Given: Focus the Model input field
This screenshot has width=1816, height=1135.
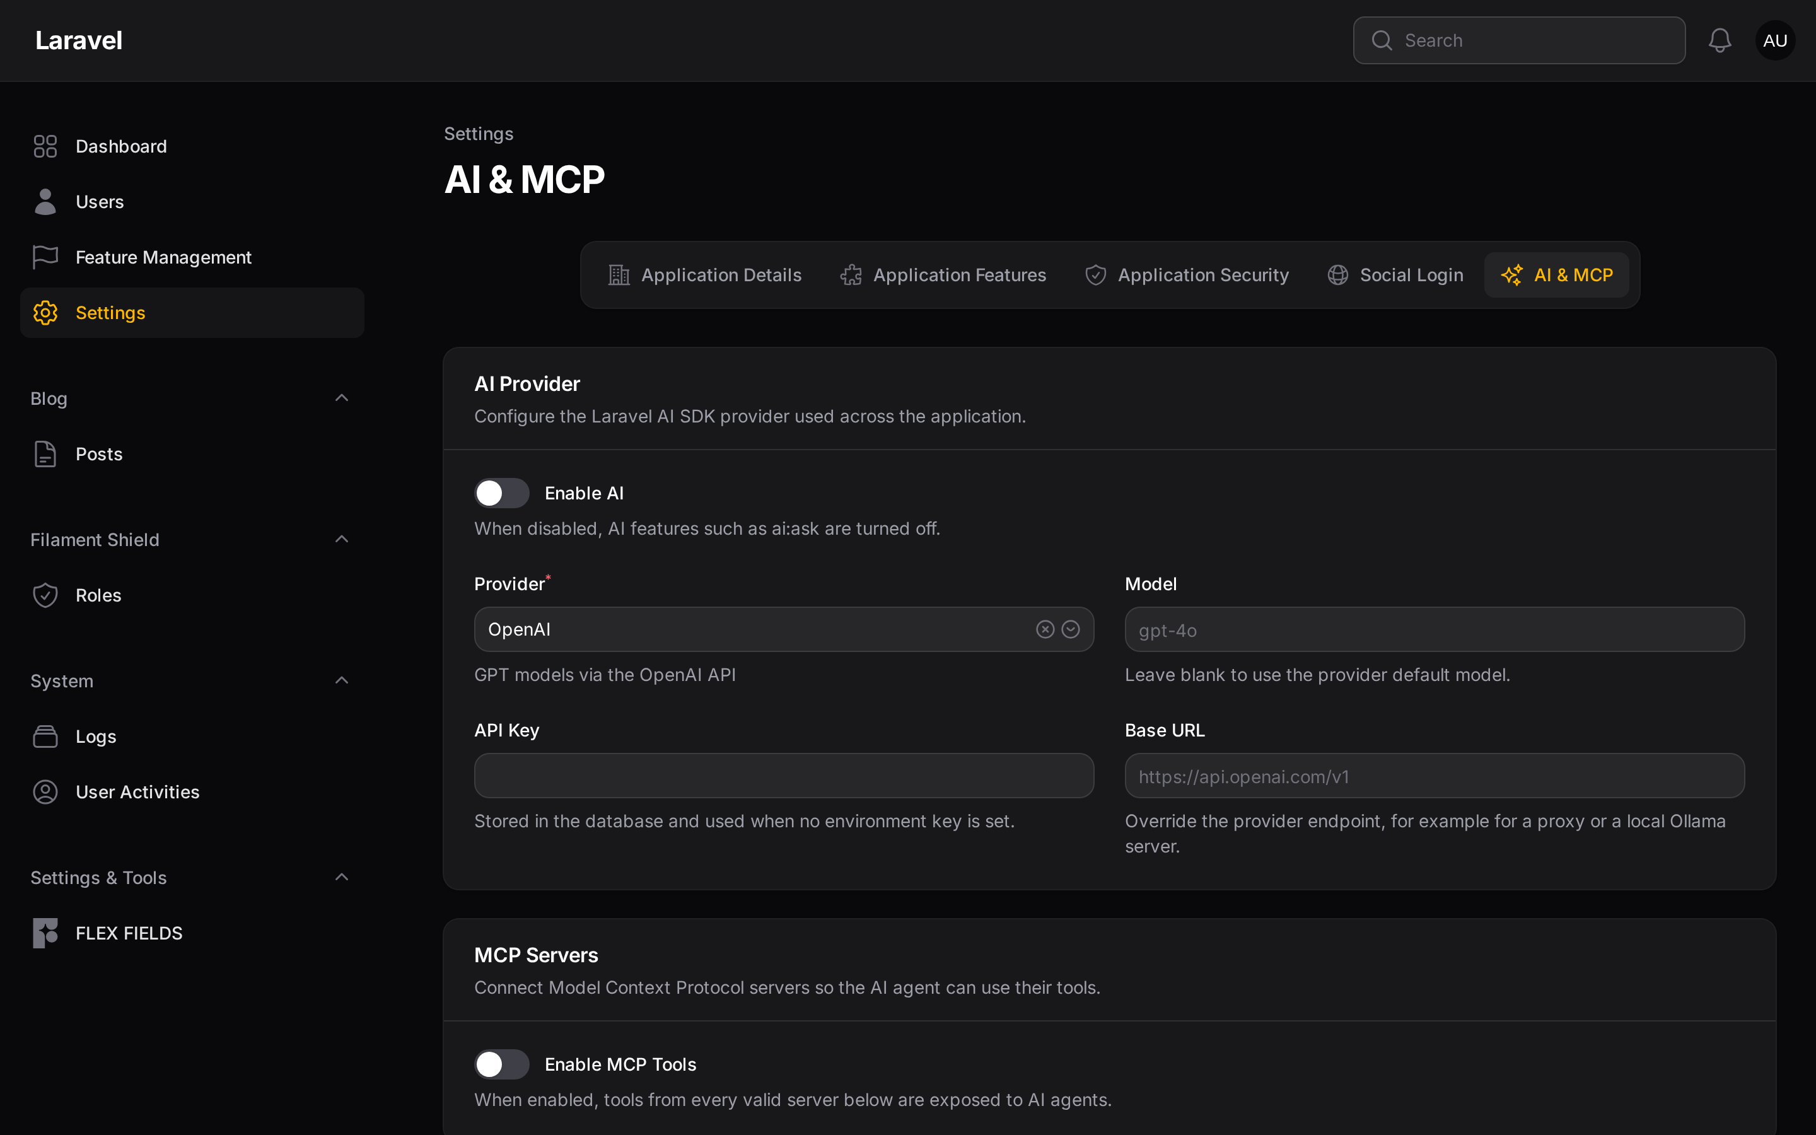Looking at the screenshot, I should tap(1434, 629).
